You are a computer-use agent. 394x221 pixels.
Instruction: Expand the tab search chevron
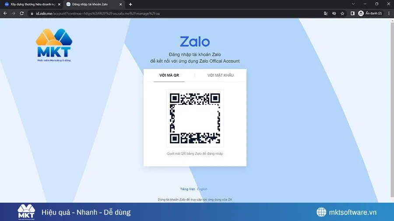coord(353,4)
